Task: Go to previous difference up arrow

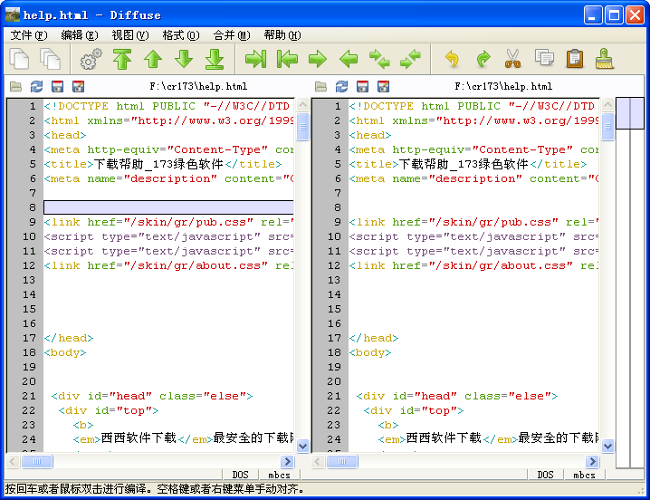Action: (x=153, y=60)
